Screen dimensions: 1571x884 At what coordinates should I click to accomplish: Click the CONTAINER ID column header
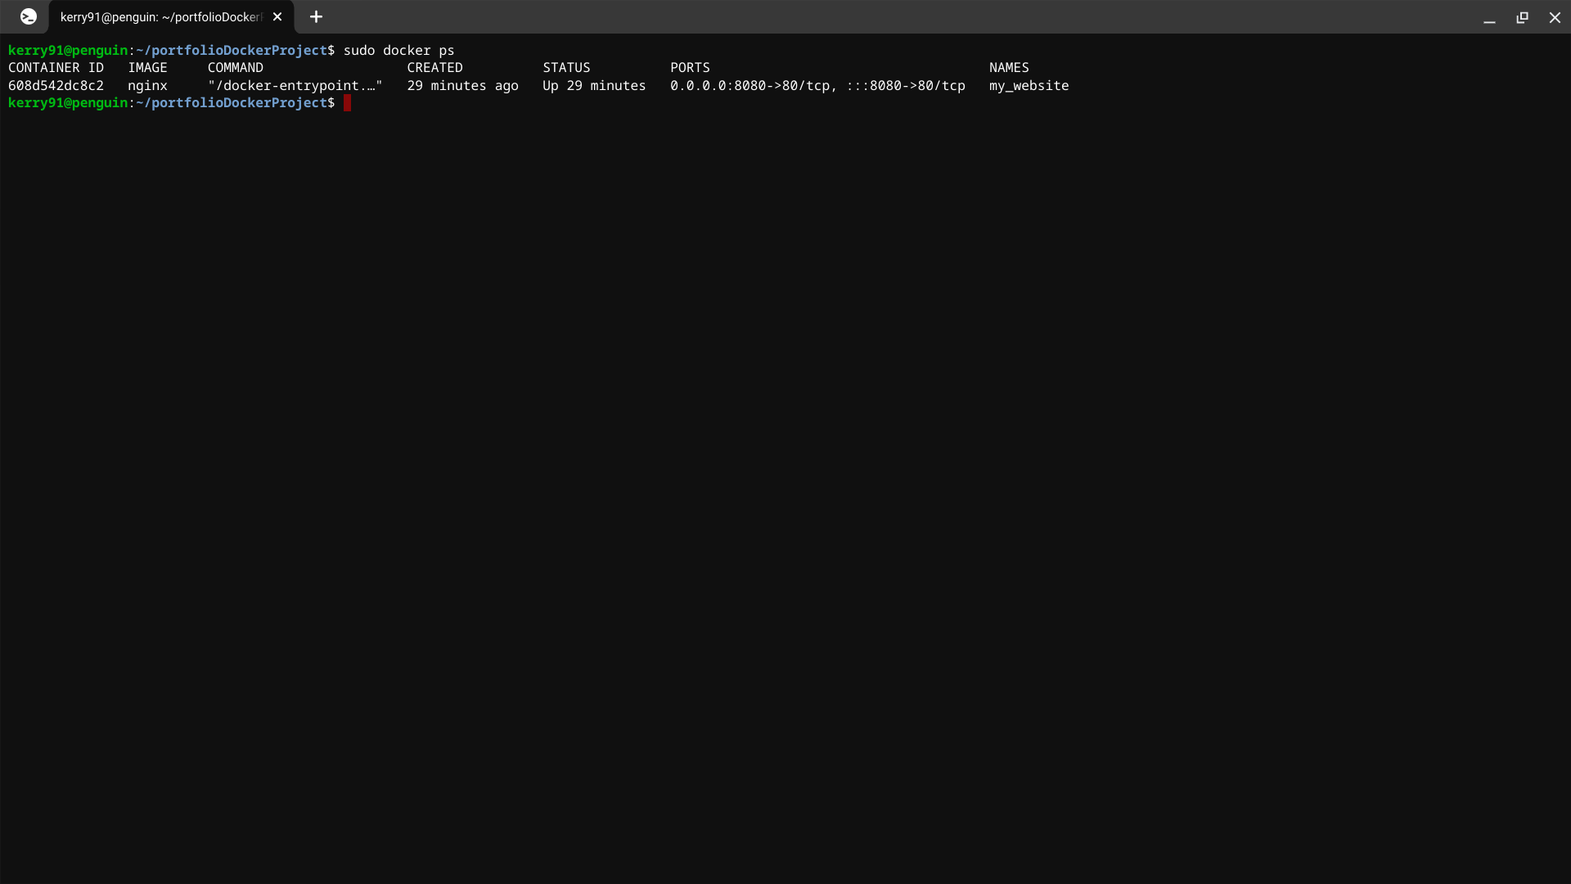pyautogui.click(x=56, y=67)
